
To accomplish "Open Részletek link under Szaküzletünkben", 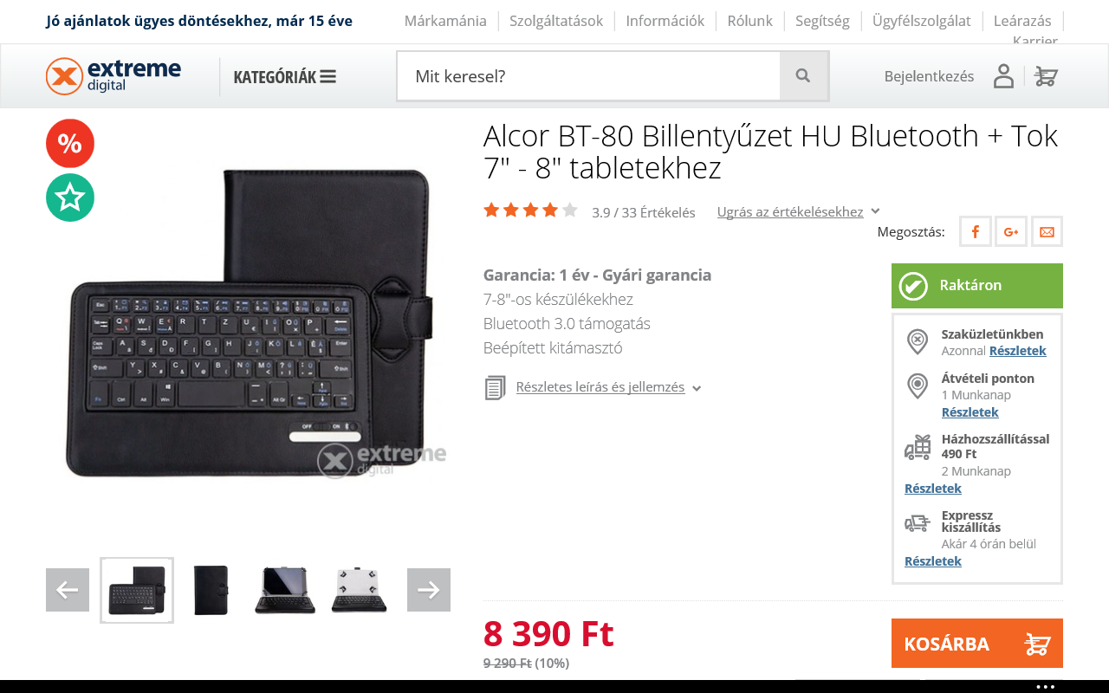I will click(1017, 351).
